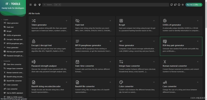This screenshot has height=100, width=207.
Task: Click the Password strength analyser card icon
Action: click(x=34, y=62)
